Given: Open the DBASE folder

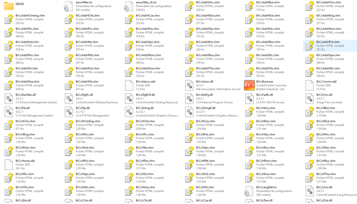Looking at the screenshot, I should tap(9, 6).
